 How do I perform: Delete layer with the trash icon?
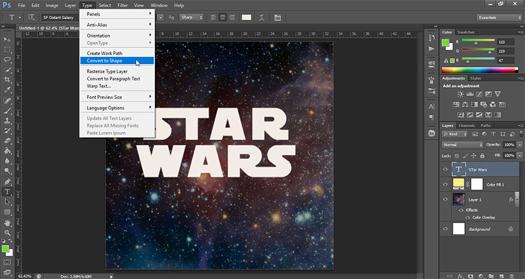(x=511, y=276)
